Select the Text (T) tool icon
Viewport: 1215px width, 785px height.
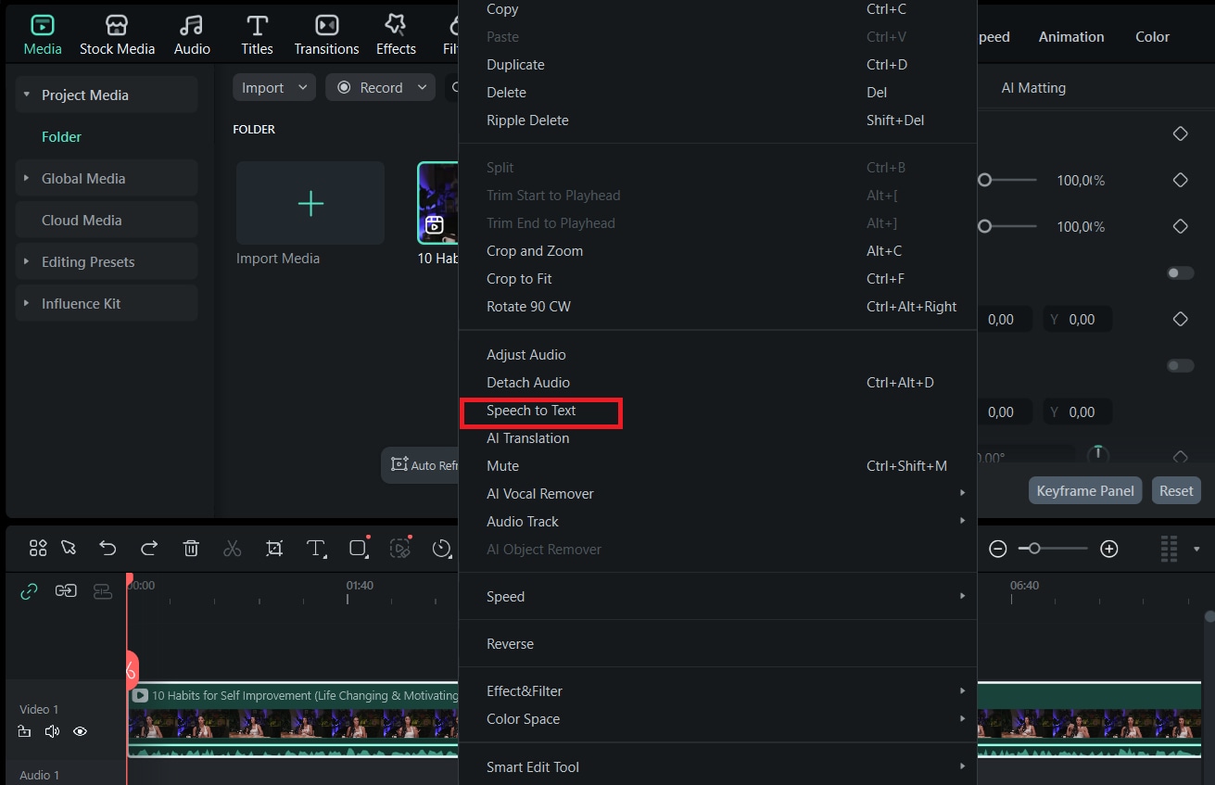pos(316,548)
